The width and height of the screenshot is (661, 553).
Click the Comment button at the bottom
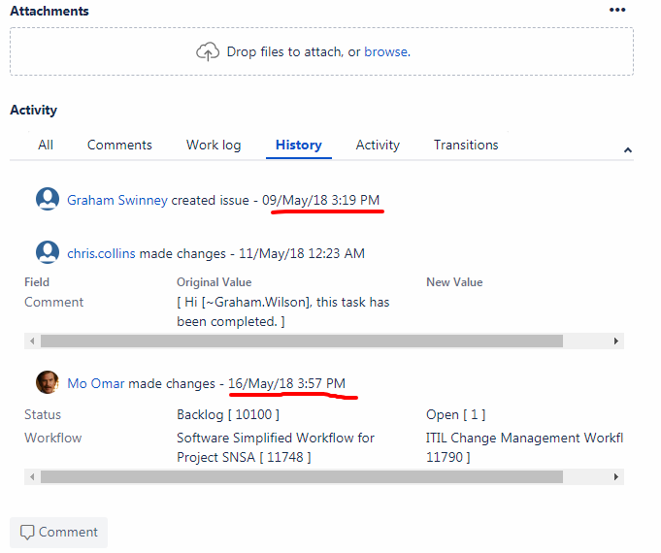tap(58, 533)
